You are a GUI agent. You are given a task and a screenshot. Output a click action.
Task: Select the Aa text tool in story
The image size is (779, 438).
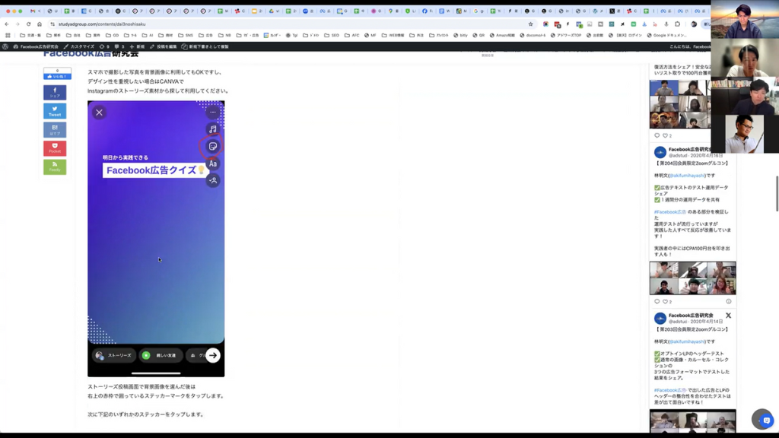point(213,163)
